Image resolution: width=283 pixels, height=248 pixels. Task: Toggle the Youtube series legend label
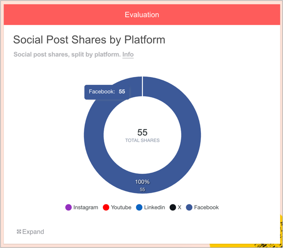click(x=121, y=207)
